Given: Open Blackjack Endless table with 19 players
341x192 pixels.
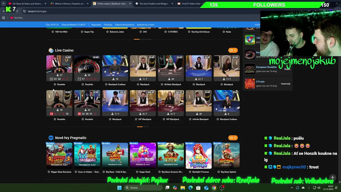Looking at the screenshot, I should (115, 68).
